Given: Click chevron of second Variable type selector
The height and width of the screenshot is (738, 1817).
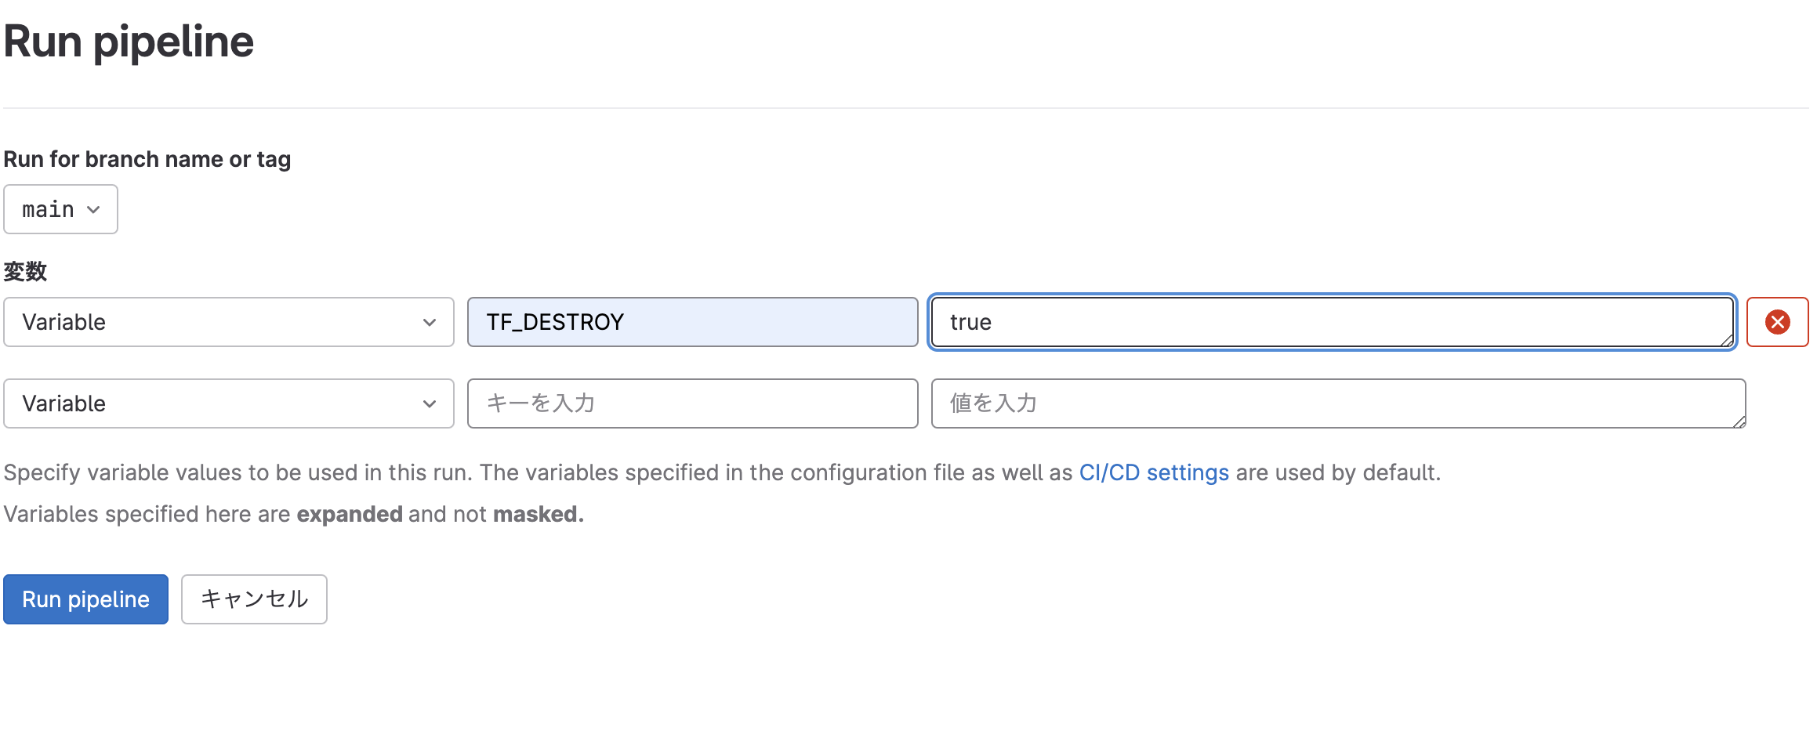Looking at the screenshot, I should click(x=429, y=404).
